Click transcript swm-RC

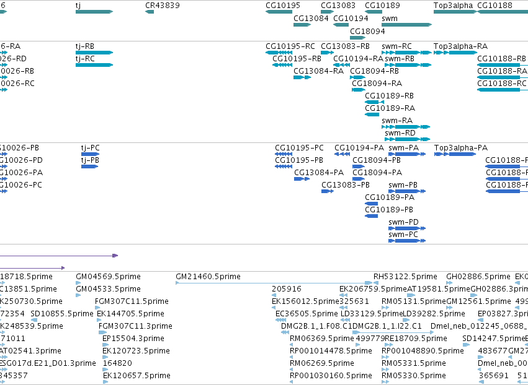click(396, 46)
